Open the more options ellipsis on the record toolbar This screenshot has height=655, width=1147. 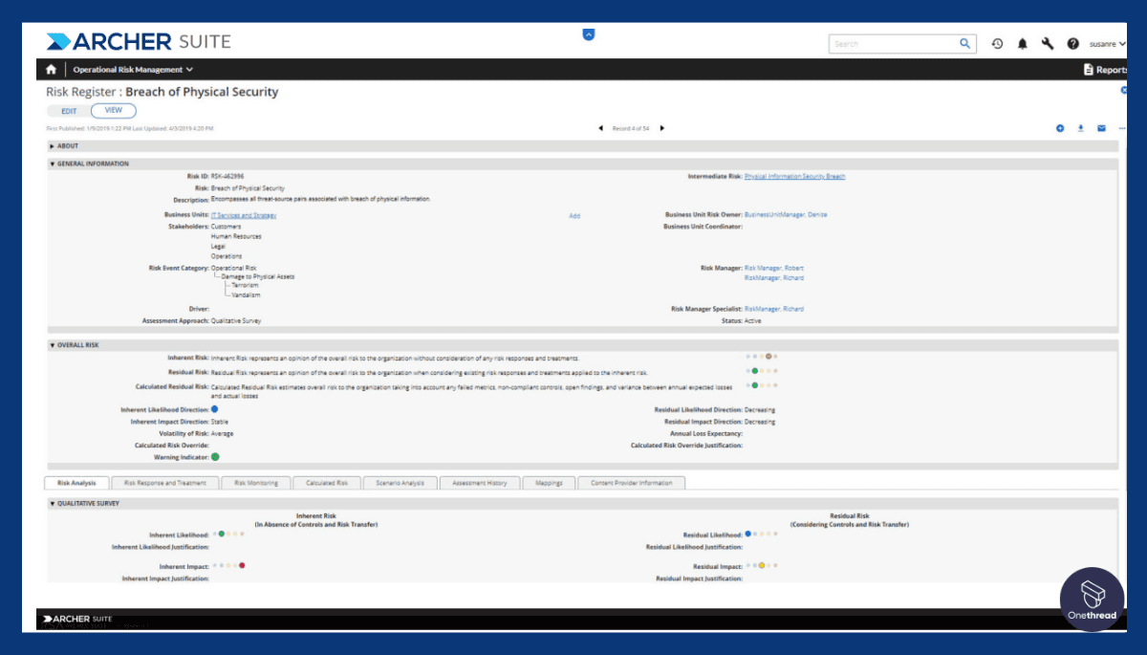tap(1122, 127)
